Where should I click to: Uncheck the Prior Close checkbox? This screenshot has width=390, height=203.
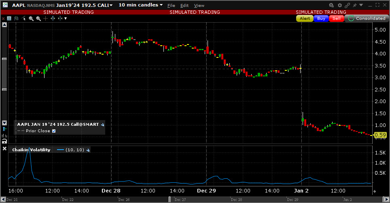tap(54, 131)
